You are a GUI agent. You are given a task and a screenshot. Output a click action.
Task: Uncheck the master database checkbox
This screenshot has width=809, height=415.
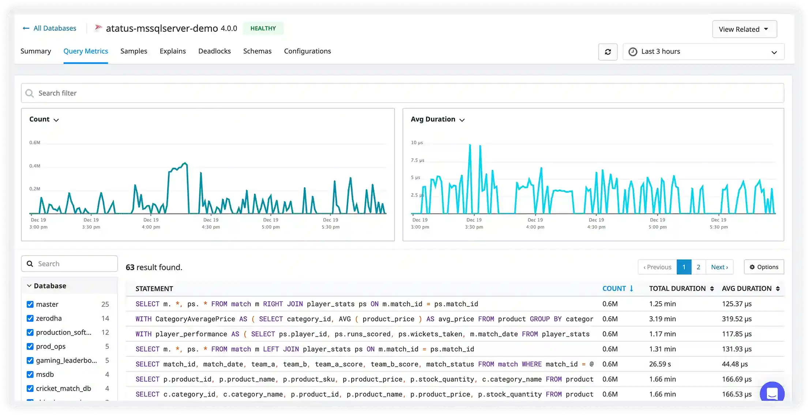tap(30, 304)
